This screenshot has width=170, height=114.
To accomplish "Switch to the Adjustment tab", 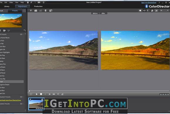I will [23, 6].
